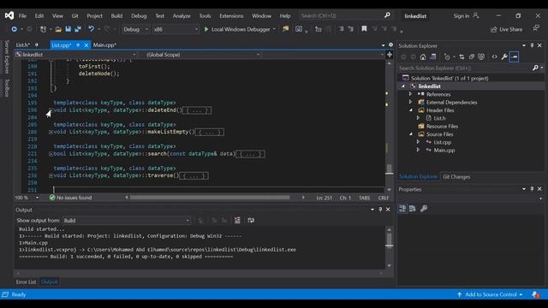Viewport: 548px width, 308px height.
Task: Click the New Project toolbar icon
Action: (x=43, y=29)
